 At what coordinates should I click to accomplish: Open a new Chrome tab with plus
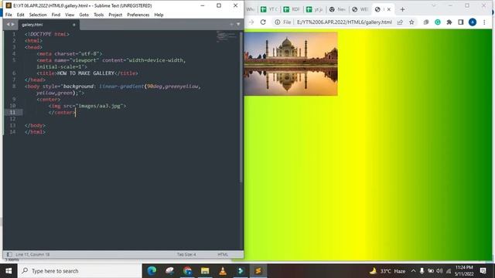click(402, 9)
